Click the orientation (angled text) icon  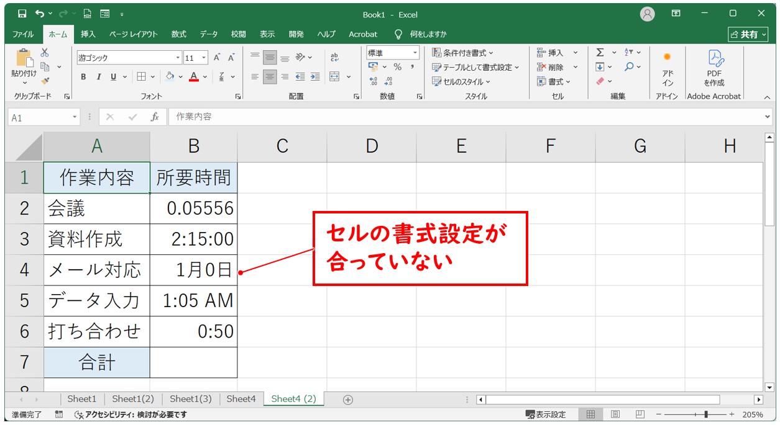pos(300,58)
